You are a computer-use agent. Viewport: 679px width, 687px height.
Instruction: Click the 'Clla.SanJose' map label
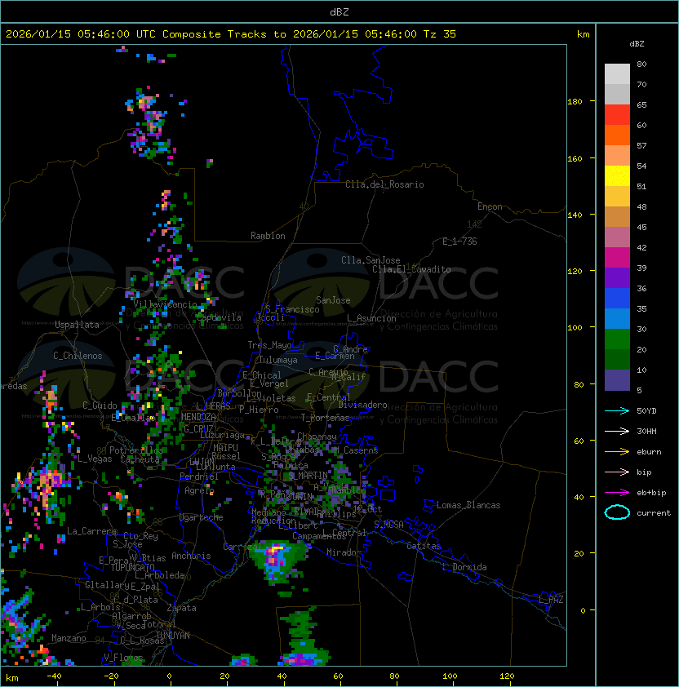(371, 260)
